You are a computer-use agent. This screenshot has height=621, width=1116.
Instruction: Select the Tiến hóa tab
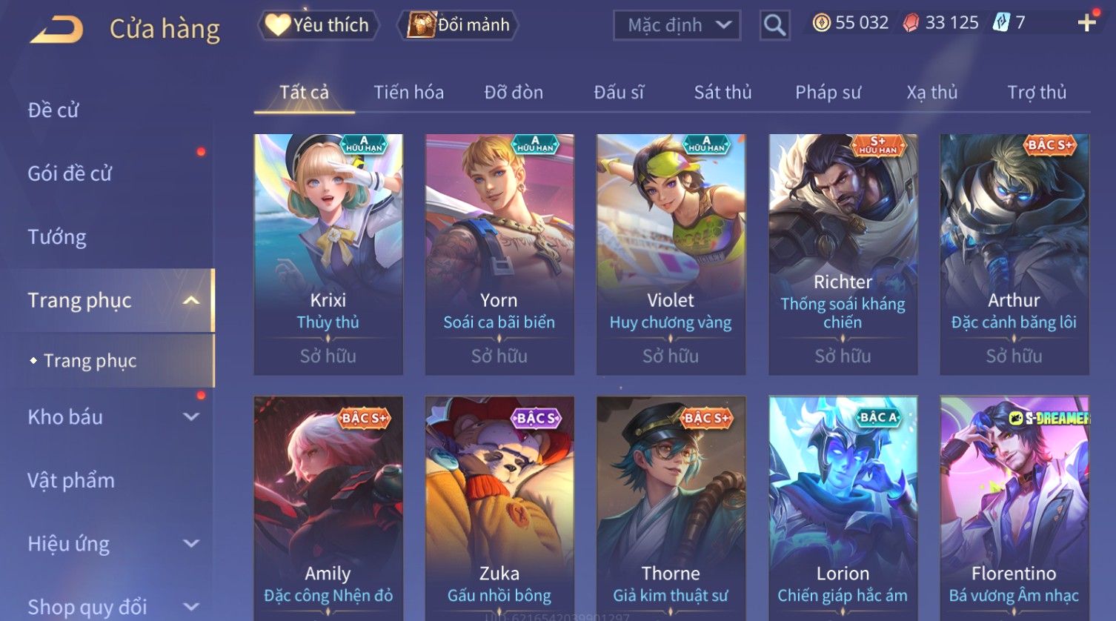coord(408,93)
